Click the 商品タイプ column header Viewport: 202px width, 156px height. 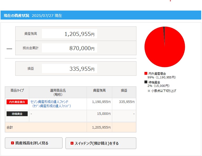(x=17, y=91)
